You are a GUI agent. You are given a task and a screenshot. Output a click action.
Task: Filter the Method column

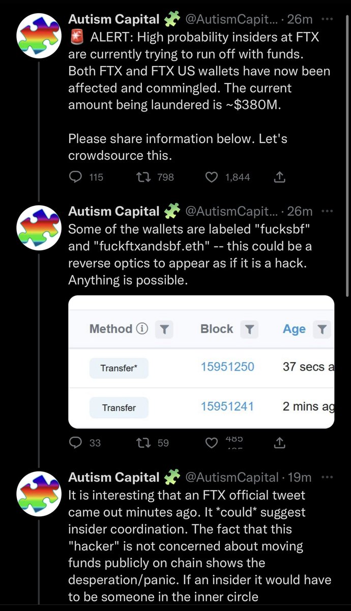point(165,329)
